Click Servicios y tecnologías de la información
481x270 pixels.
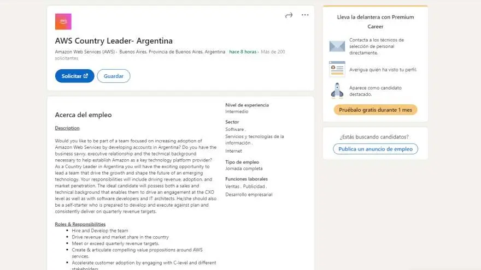point(254,140)
